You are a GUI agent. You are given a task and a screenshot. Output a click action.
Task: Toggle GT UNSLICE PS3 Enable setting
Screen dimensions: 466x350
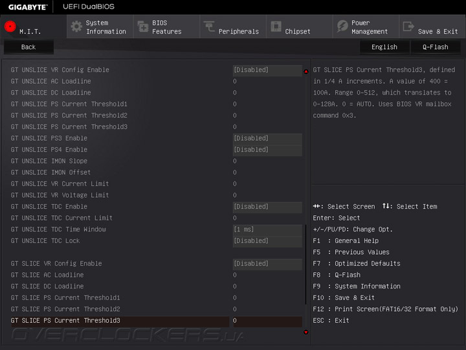267,138
